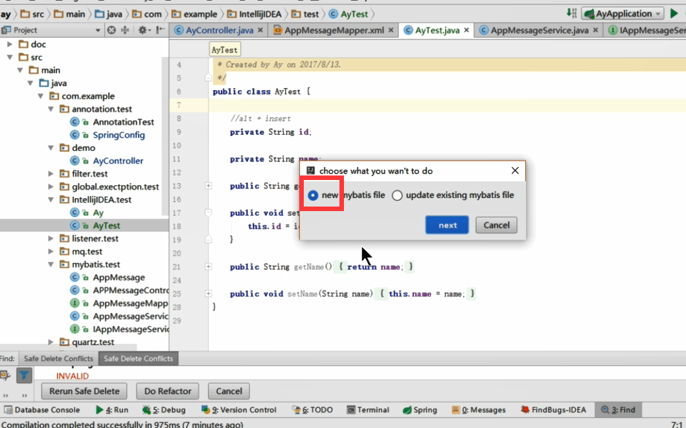Click the INVALID text in Find panel
This screenshot has height=428, width=686.
72,376
